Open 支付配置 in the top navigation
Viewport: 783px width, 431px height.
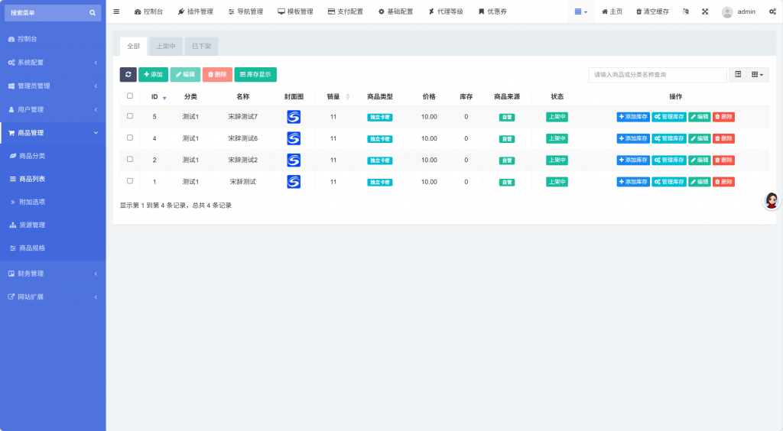[x=346, y=11]
